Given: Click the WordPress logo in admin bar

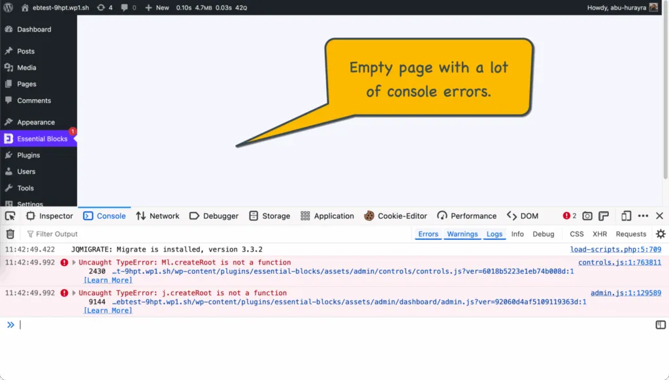Looking at the screenshot, I should point(8,8).
